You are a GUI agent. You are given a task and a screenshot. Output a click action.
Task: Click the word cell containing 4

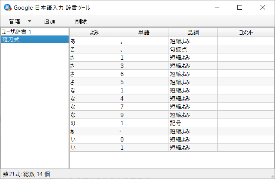(144, 99)
